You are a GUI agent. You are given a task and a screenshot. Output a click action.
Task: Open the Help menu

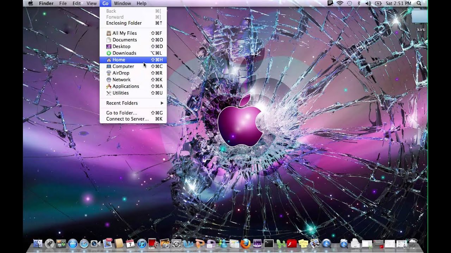click(x=141, y=3)
